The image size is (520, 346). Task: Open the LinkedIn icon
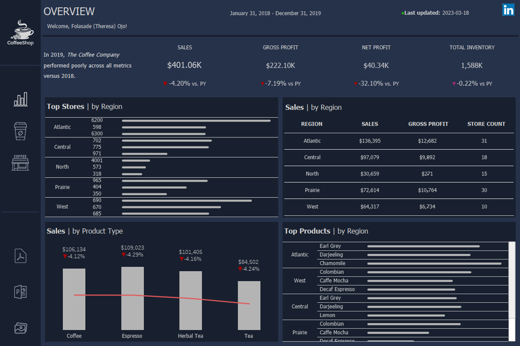(508, 10)
